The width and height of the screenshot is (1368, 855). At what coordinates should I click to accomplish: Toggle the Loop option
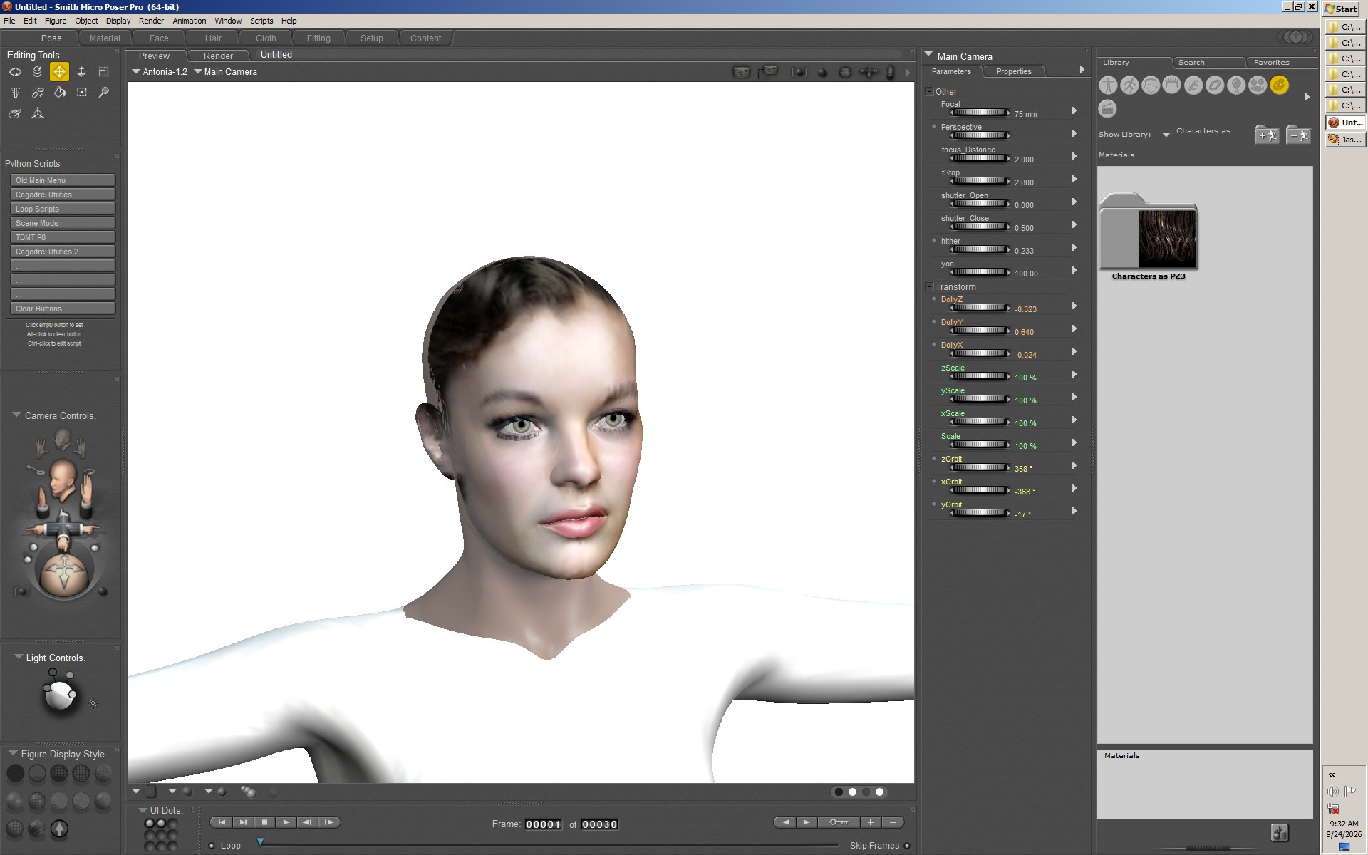[212, 846]
